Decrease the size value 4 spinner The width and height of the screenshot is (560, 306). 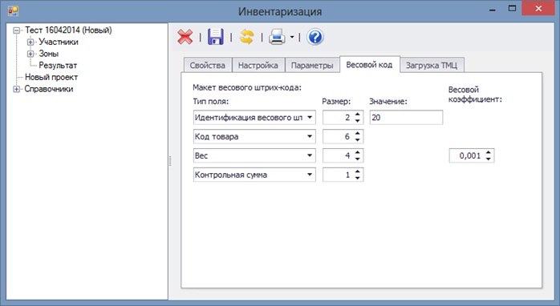click(x=358, y=159)
